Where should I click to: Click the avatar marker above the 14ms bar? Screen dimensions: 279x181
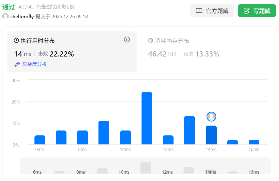(x=211, y=117)
